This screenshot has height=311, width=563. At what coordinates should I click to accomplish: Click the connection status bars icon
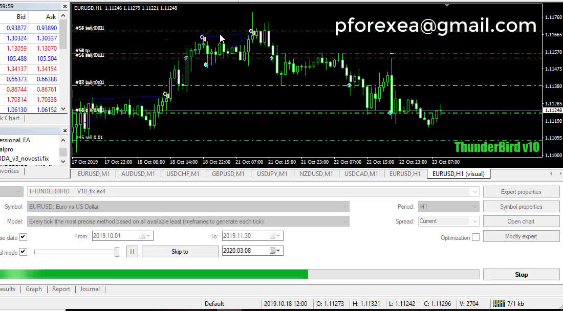coord(497,303)
